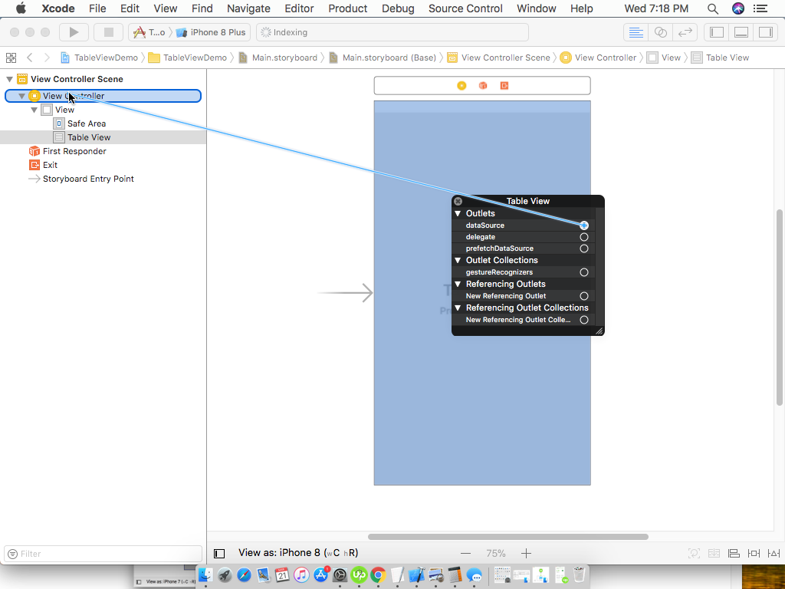Open the Source Control menu
Screen dimensions: 785x589
pos(465,8)
